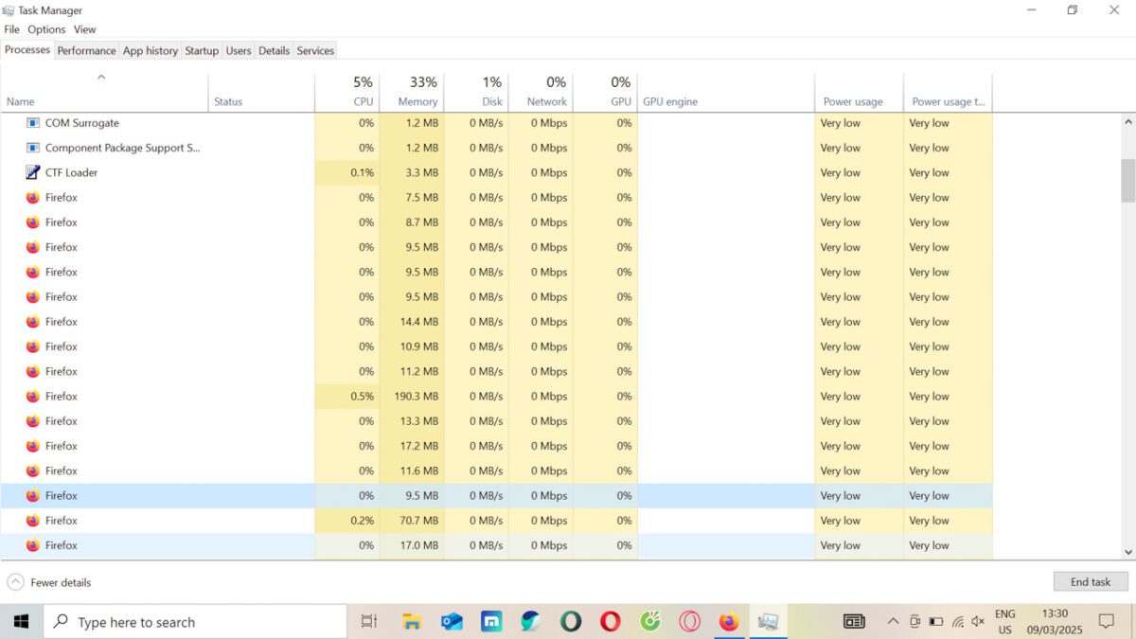Open the clock showing 13:30
Image resolution: width=1136 pixels, height=639 pixels.
(x=1055, y=622)
